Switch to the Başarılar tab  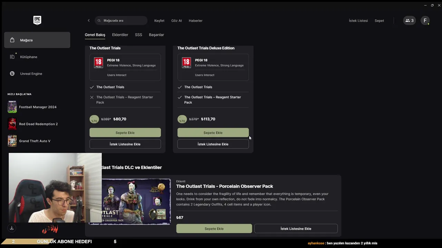coord(156,35)
